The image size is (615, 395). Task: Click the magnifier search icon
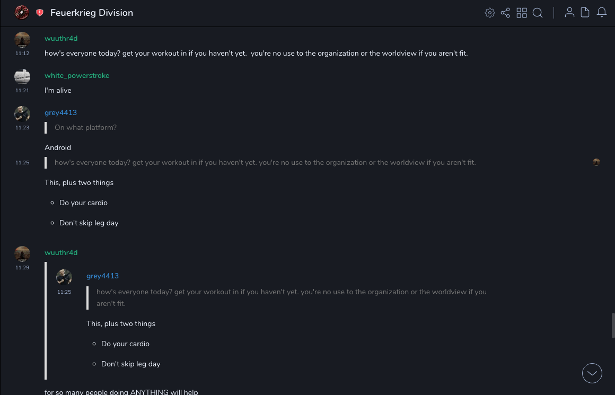[538, 13]
